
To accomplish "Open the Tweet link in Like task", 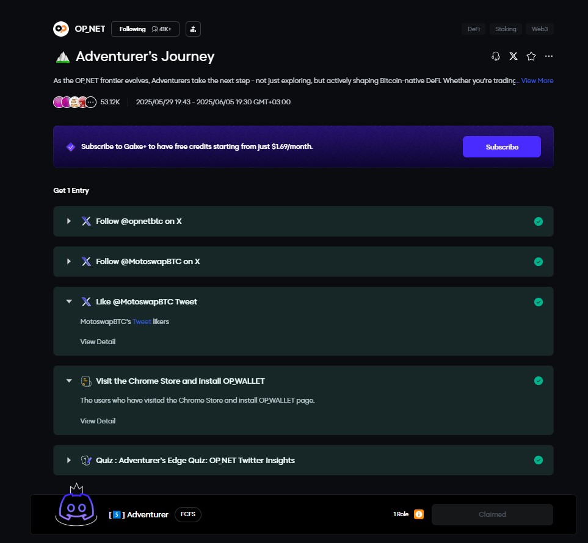I will (x=142, y=322).
